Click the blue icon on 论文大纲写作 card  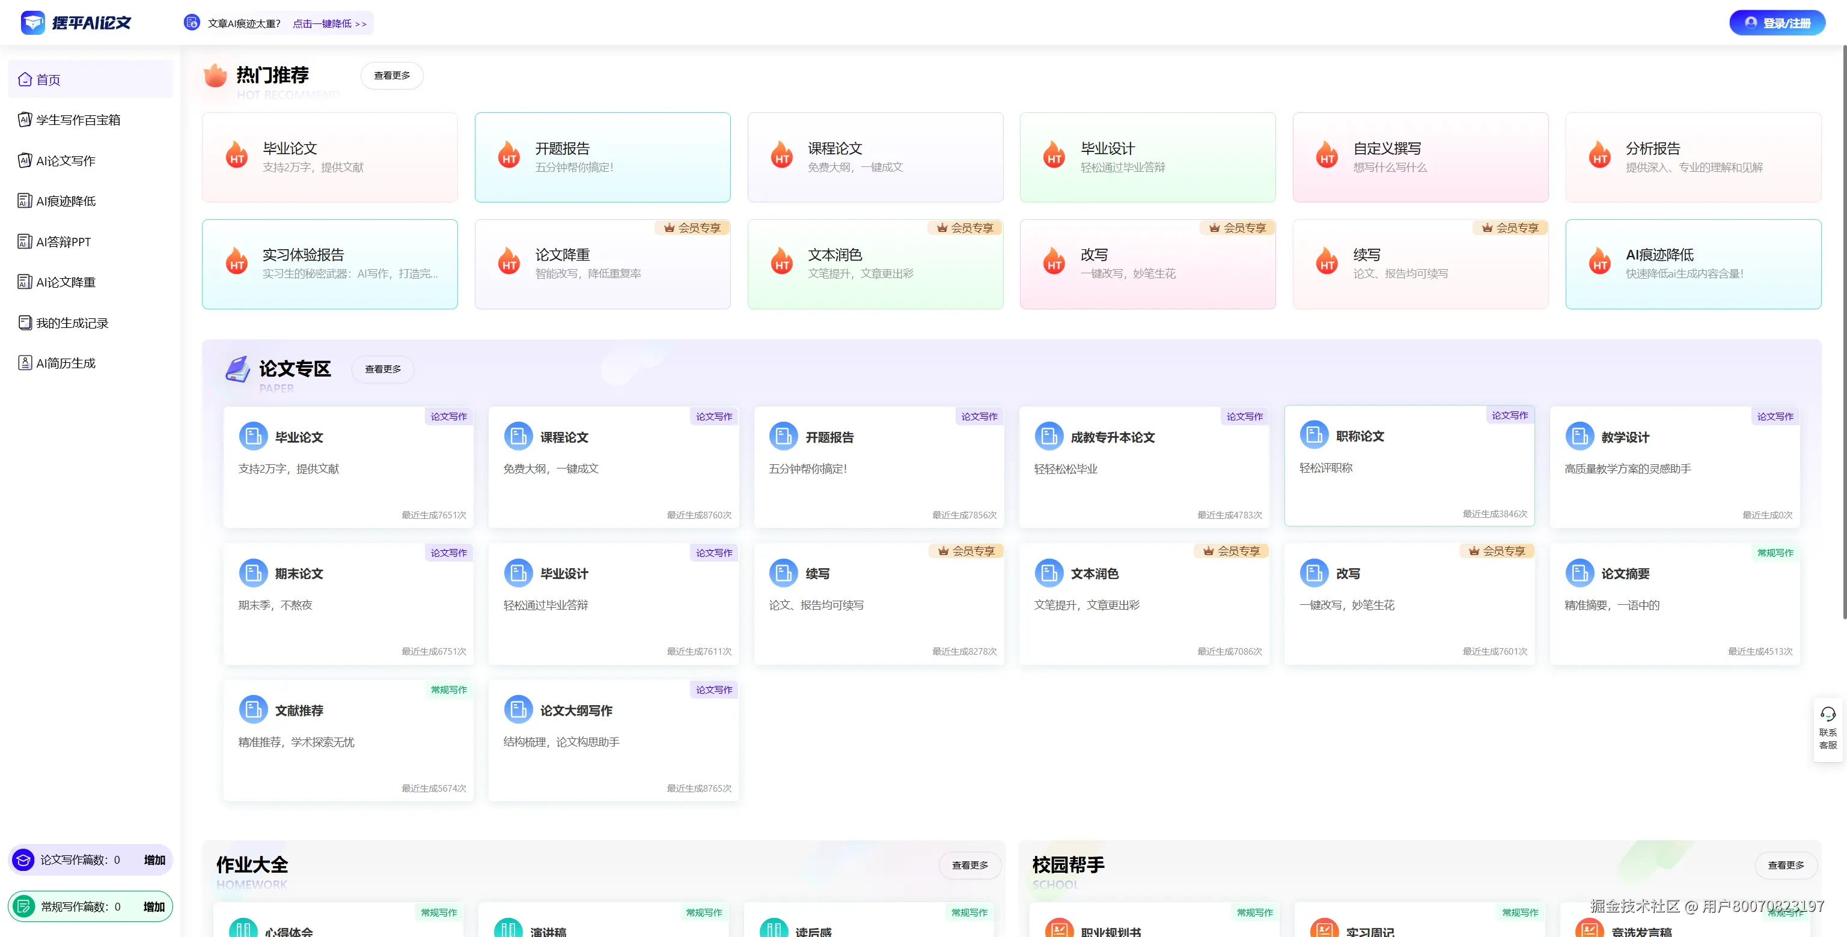(x=517, y=710)
